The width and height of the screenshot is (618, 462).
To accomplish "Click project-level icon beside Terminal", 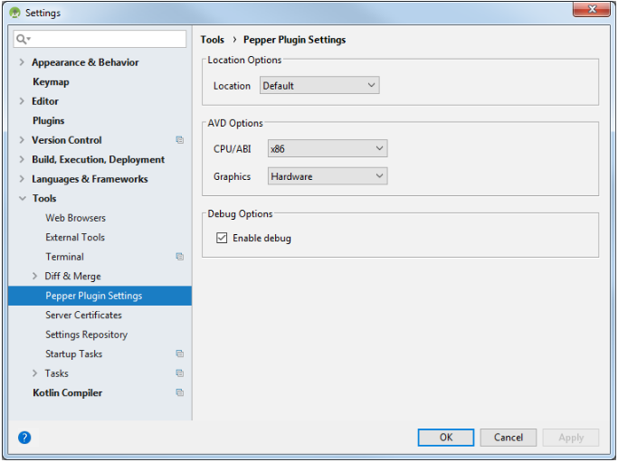I will point(179,257).
